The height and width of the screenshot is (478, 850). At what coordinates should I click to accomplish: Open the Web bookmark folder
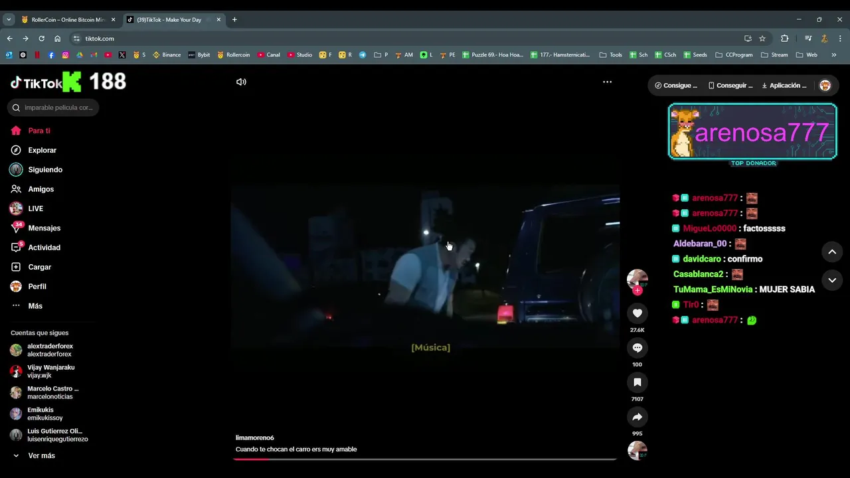(x=807, y=55)
